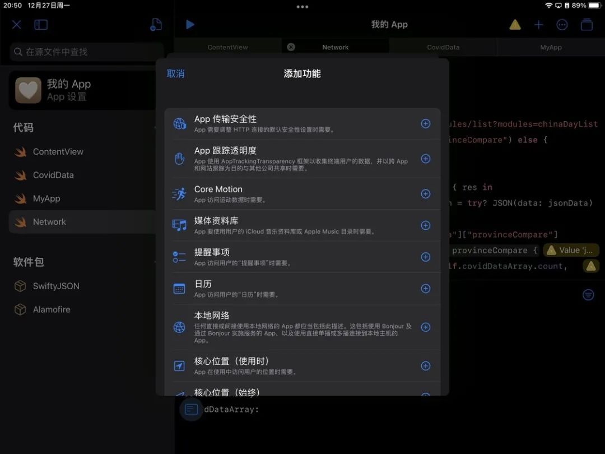Open the small warning badge beside covidDataArray.count
Viewport: 605px width, 454px height.
(x=591, y=266)
